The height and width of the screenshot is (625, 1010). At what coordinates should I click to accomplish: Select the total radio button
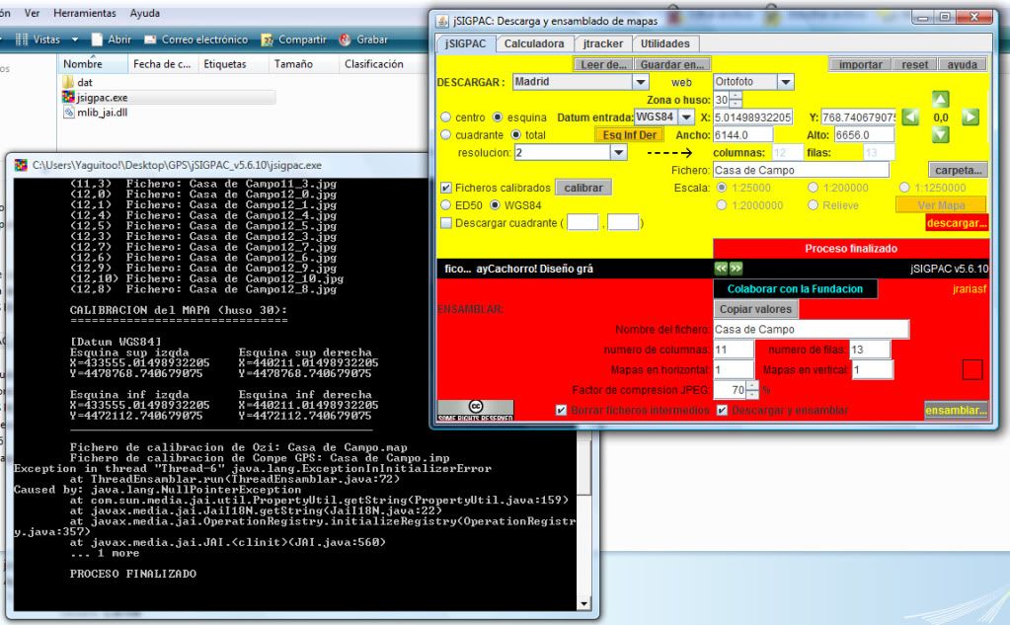(515, 134)
